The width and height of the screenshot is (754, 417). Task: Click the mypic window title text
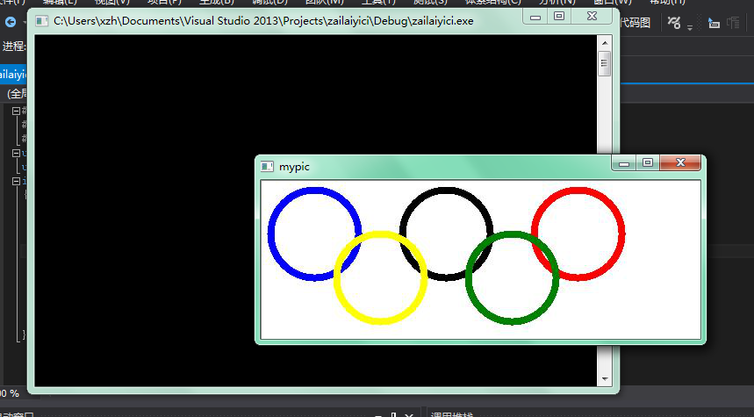tap(294, 167)
